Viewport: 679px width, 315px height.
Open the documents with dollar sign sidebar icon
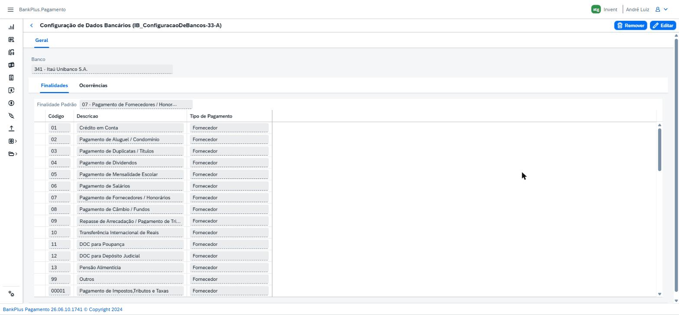[x=11, y=52]
